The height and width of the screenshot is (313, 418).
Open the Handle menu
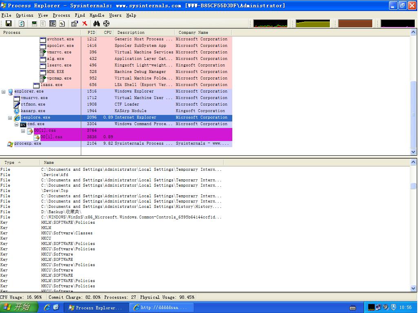point(97,15)
